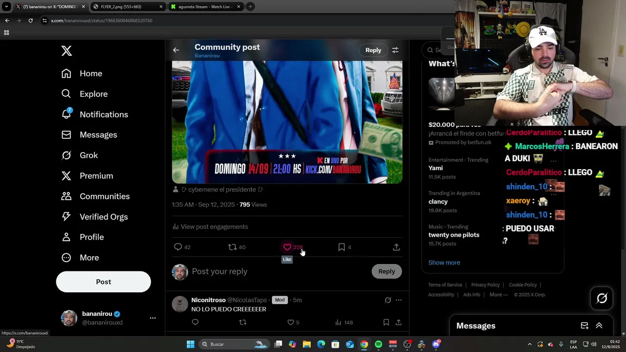Viewport: 626px width, 352px height.
Task: Click the X logo in the sidebar
Action: 67,51
